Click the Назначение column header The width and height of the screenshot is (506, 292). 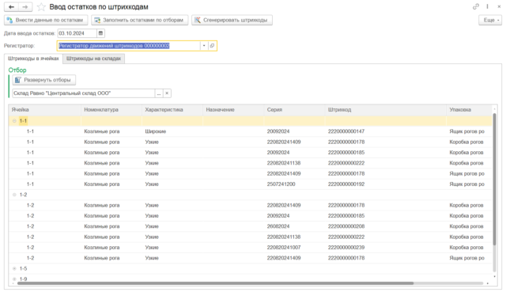point(233,110)
